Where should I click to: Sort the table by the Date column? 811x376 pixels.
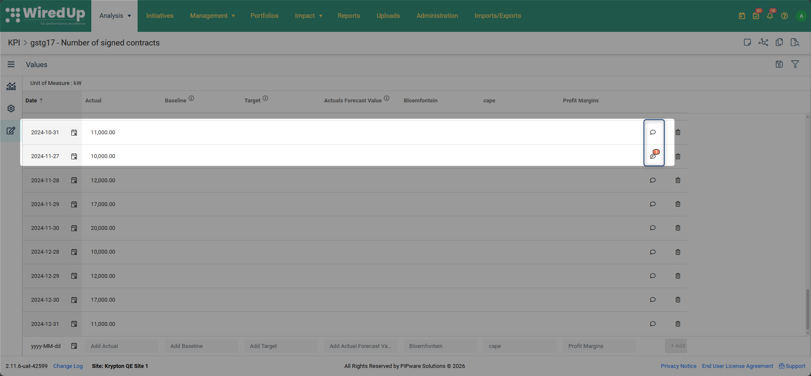tap(34, 101)
